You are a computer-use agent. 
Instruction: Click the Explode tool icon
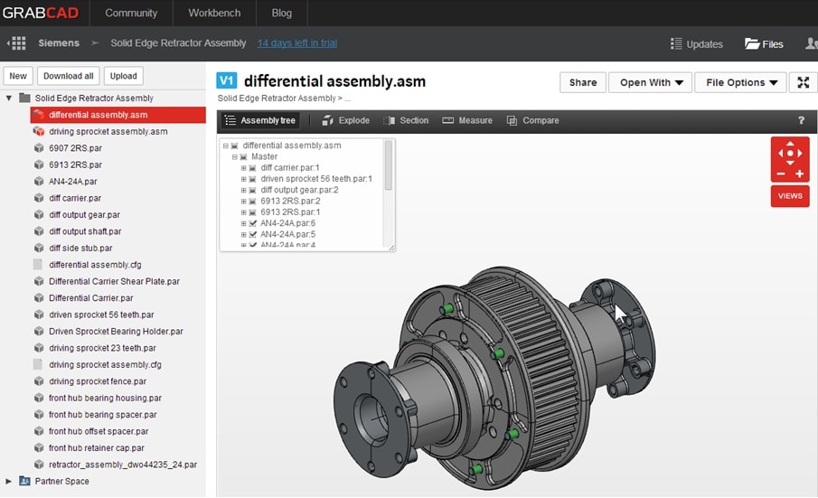[327, 120]
